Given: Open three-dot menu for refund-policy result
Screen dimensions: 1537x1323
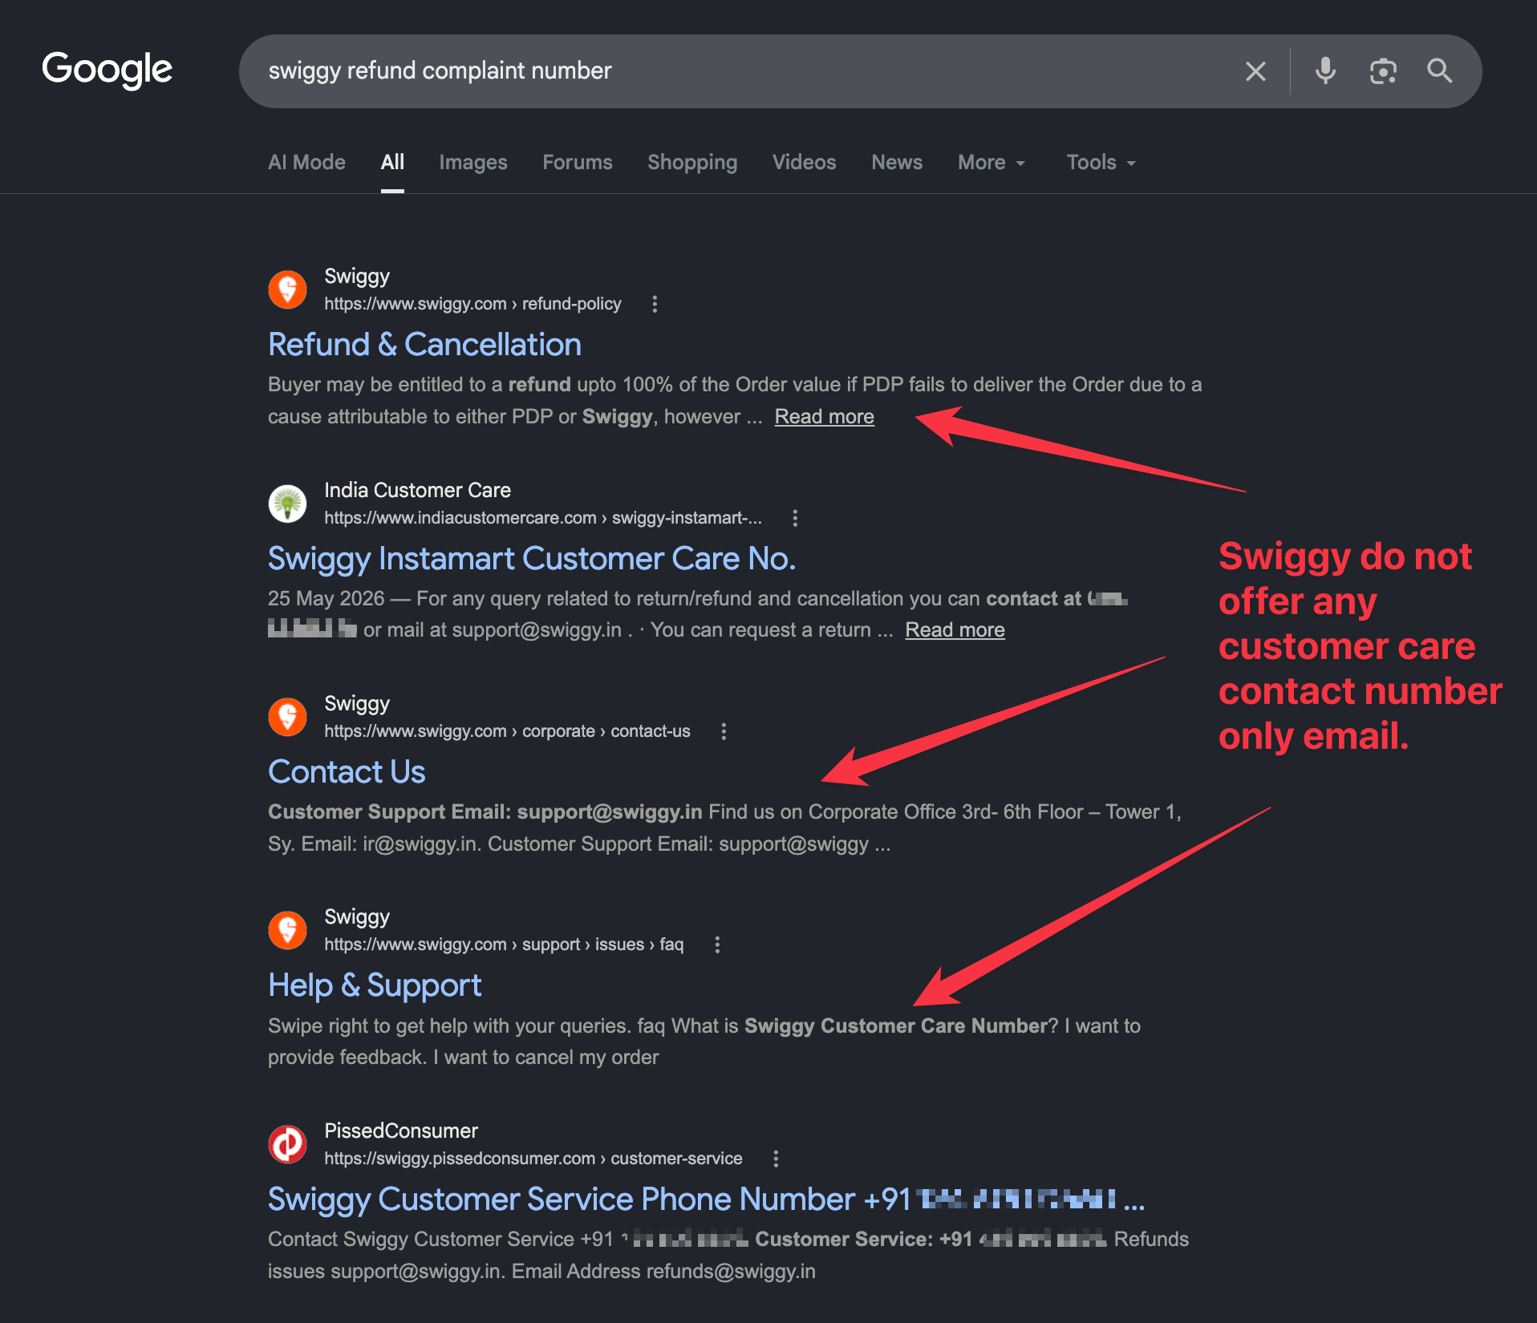Looking at the screenshot, I should (x=655, y=304).
